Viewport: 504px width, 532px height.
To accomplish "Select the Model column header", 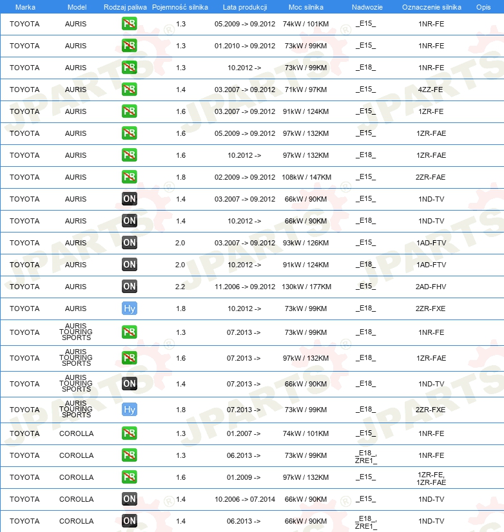I will (x=77, y=7).
